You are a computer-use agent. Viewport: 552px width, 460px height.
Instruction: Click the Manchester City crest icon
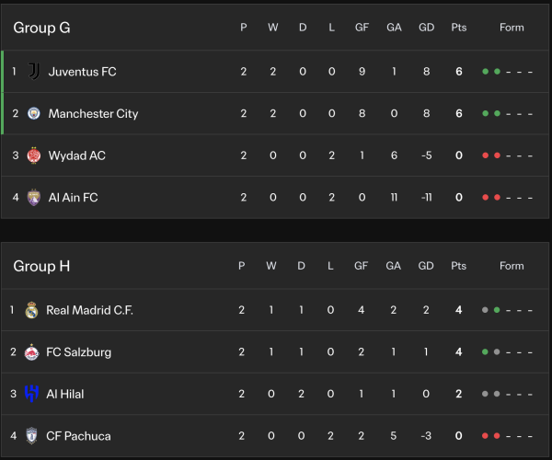[x=34, y=113]
